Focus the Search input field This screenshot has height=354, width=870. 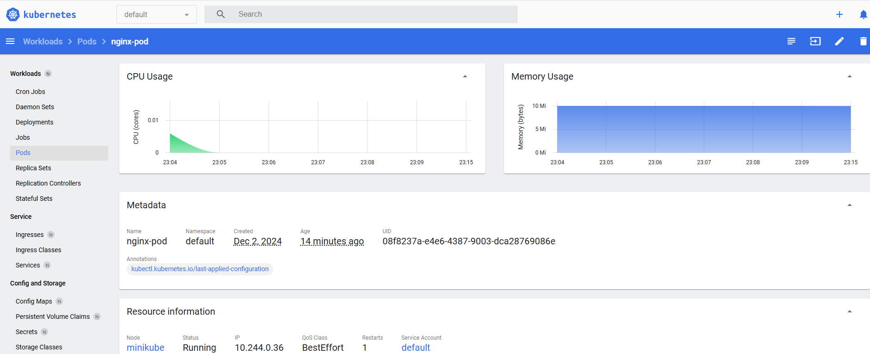pyautogui.click(x=361, y=14)
